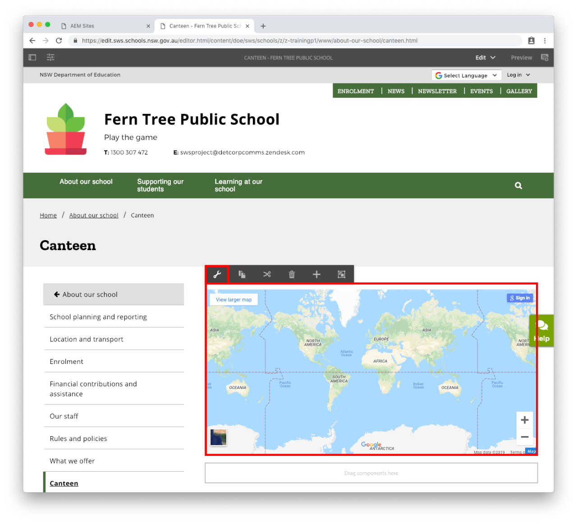This screenshot has width=577, height=523.
Task: Open a new browser tab
Action: click(x=263, y=26)
